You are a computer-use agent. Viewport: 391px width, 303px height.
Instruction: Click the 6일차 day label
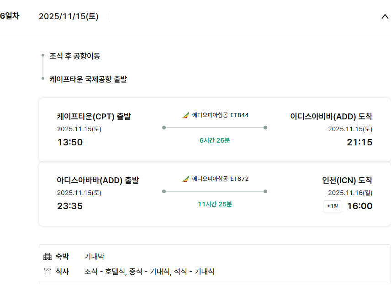(x=10, y=16)
